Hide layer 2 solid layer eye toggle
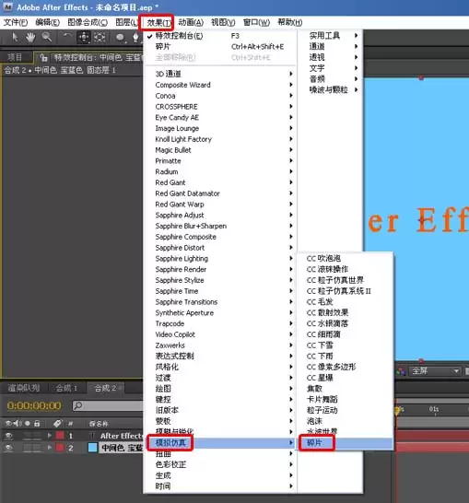This screenshot has width=469, height=503. click(x=9, y=448)
